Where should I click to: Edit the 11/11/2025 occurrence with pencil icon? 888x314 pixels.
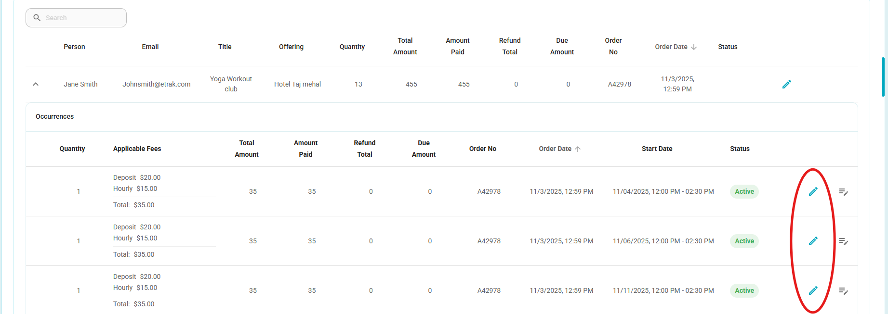pyautogui.click(x=813, y=290)
